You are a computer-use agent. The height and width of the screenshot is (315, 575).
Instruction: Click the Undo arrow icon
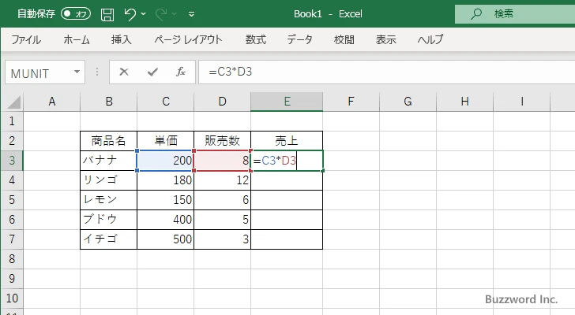tap(130, 14)
